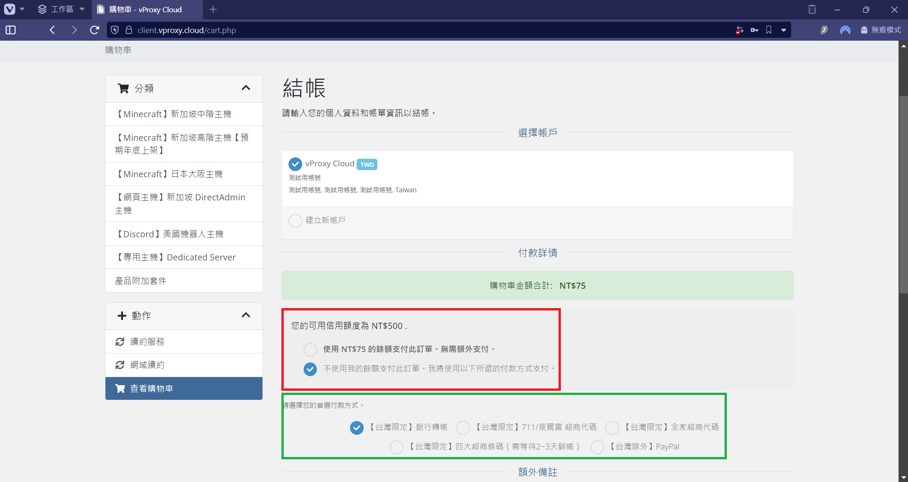
Task: Collapse the 分類 sidebar panel
Action: (x=246, y=88)
